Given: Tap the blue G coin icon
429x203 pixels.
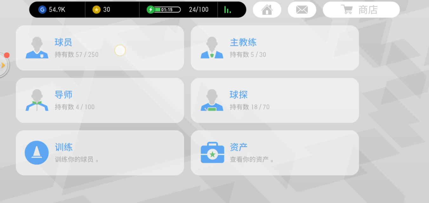Looking at the screenshot, I should point(42,10).
